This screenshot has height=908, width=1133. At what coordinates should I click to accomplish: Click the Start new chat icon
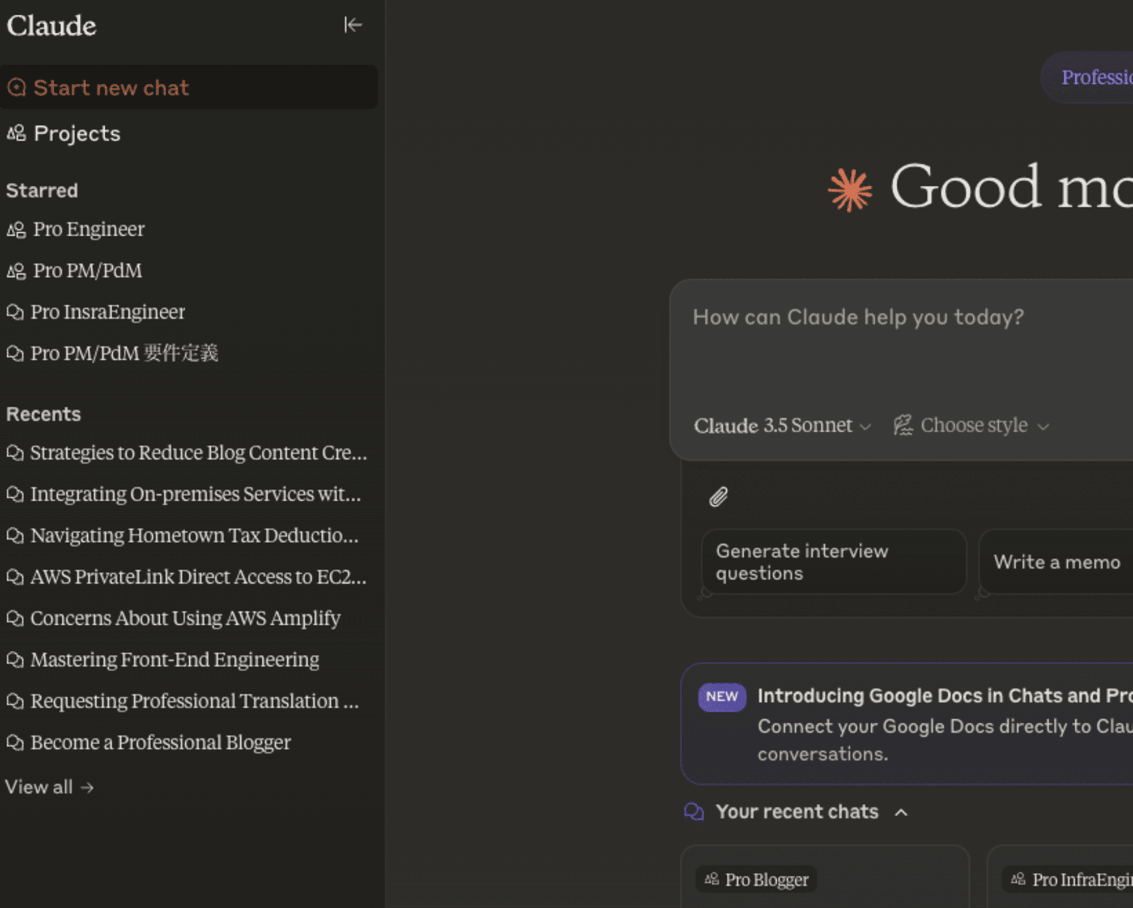click(16, 87)
